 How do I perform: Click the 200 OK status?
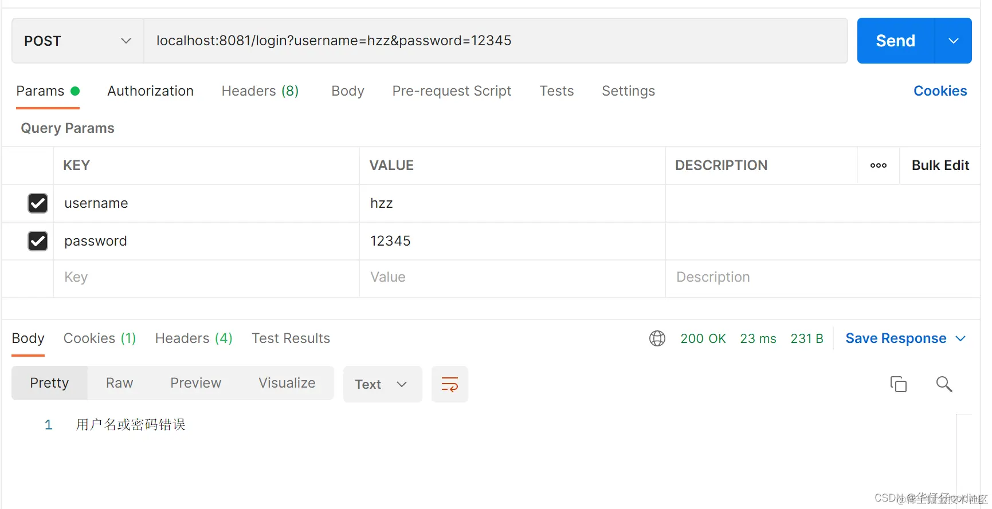[x=703, y=338]
